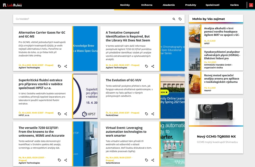Share the Virtual Event automation webinar
Image resolution: width=255 pixels, height=167 pixels.
[x=153, y=160]
